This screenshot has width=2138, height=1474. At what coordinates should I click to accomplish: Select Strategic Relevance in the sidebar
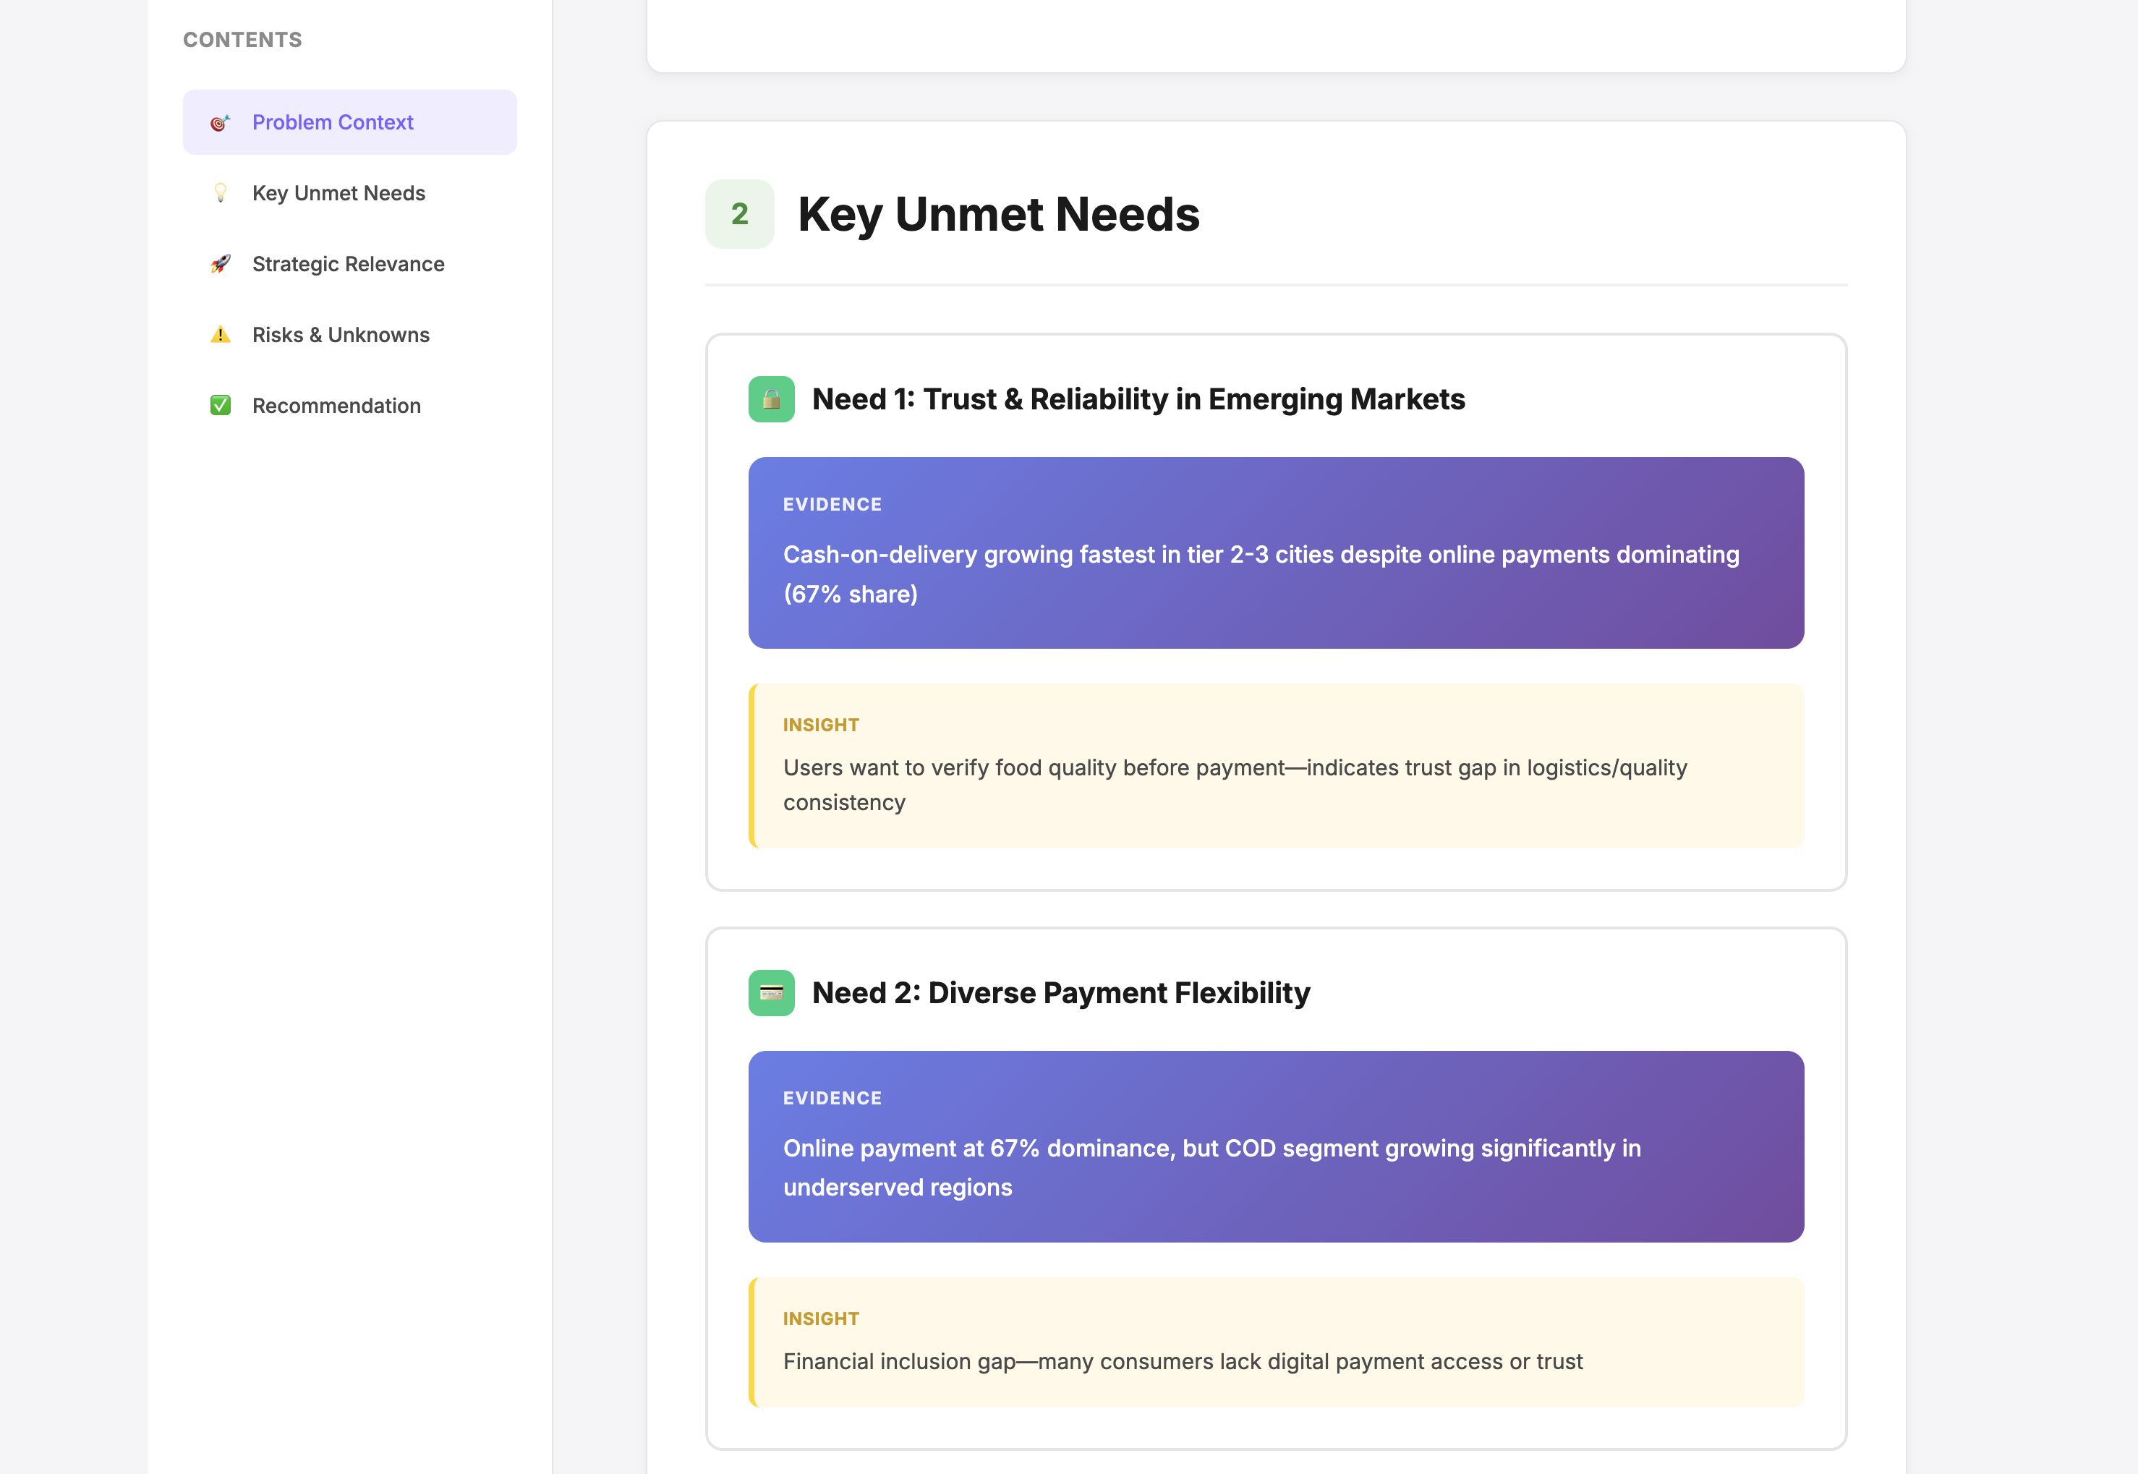[x=347, y=264]
